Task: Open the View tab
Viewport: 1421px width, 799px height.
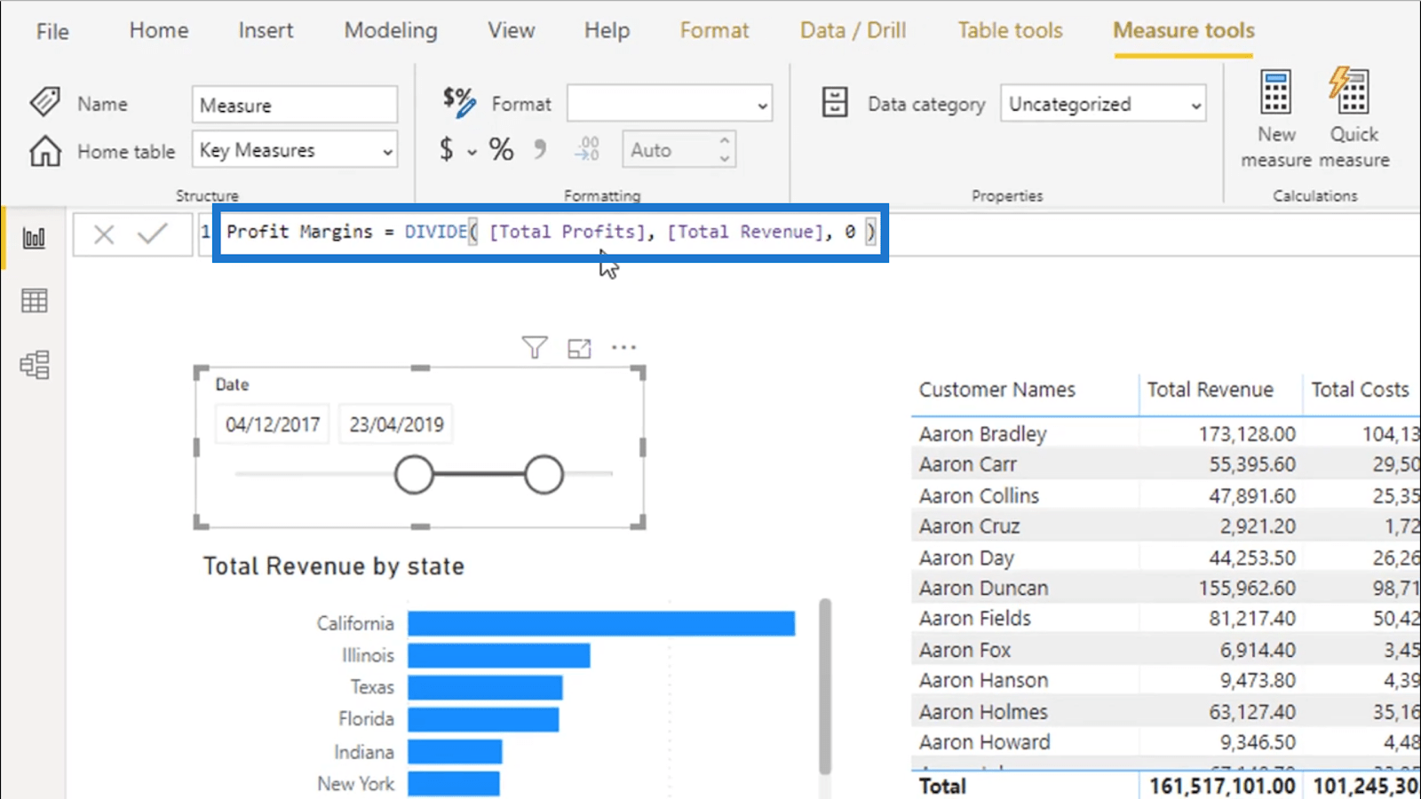Action: click(x=512, y=30)
